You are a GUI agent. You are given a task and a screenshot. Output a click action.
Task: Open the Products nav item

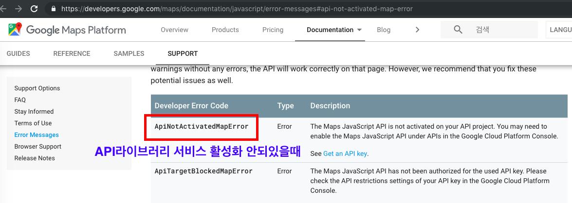225,30
